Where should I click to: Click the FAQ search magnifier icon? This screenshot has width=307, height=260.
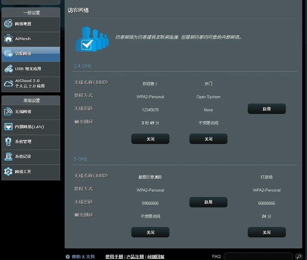(x=299, y=256)
